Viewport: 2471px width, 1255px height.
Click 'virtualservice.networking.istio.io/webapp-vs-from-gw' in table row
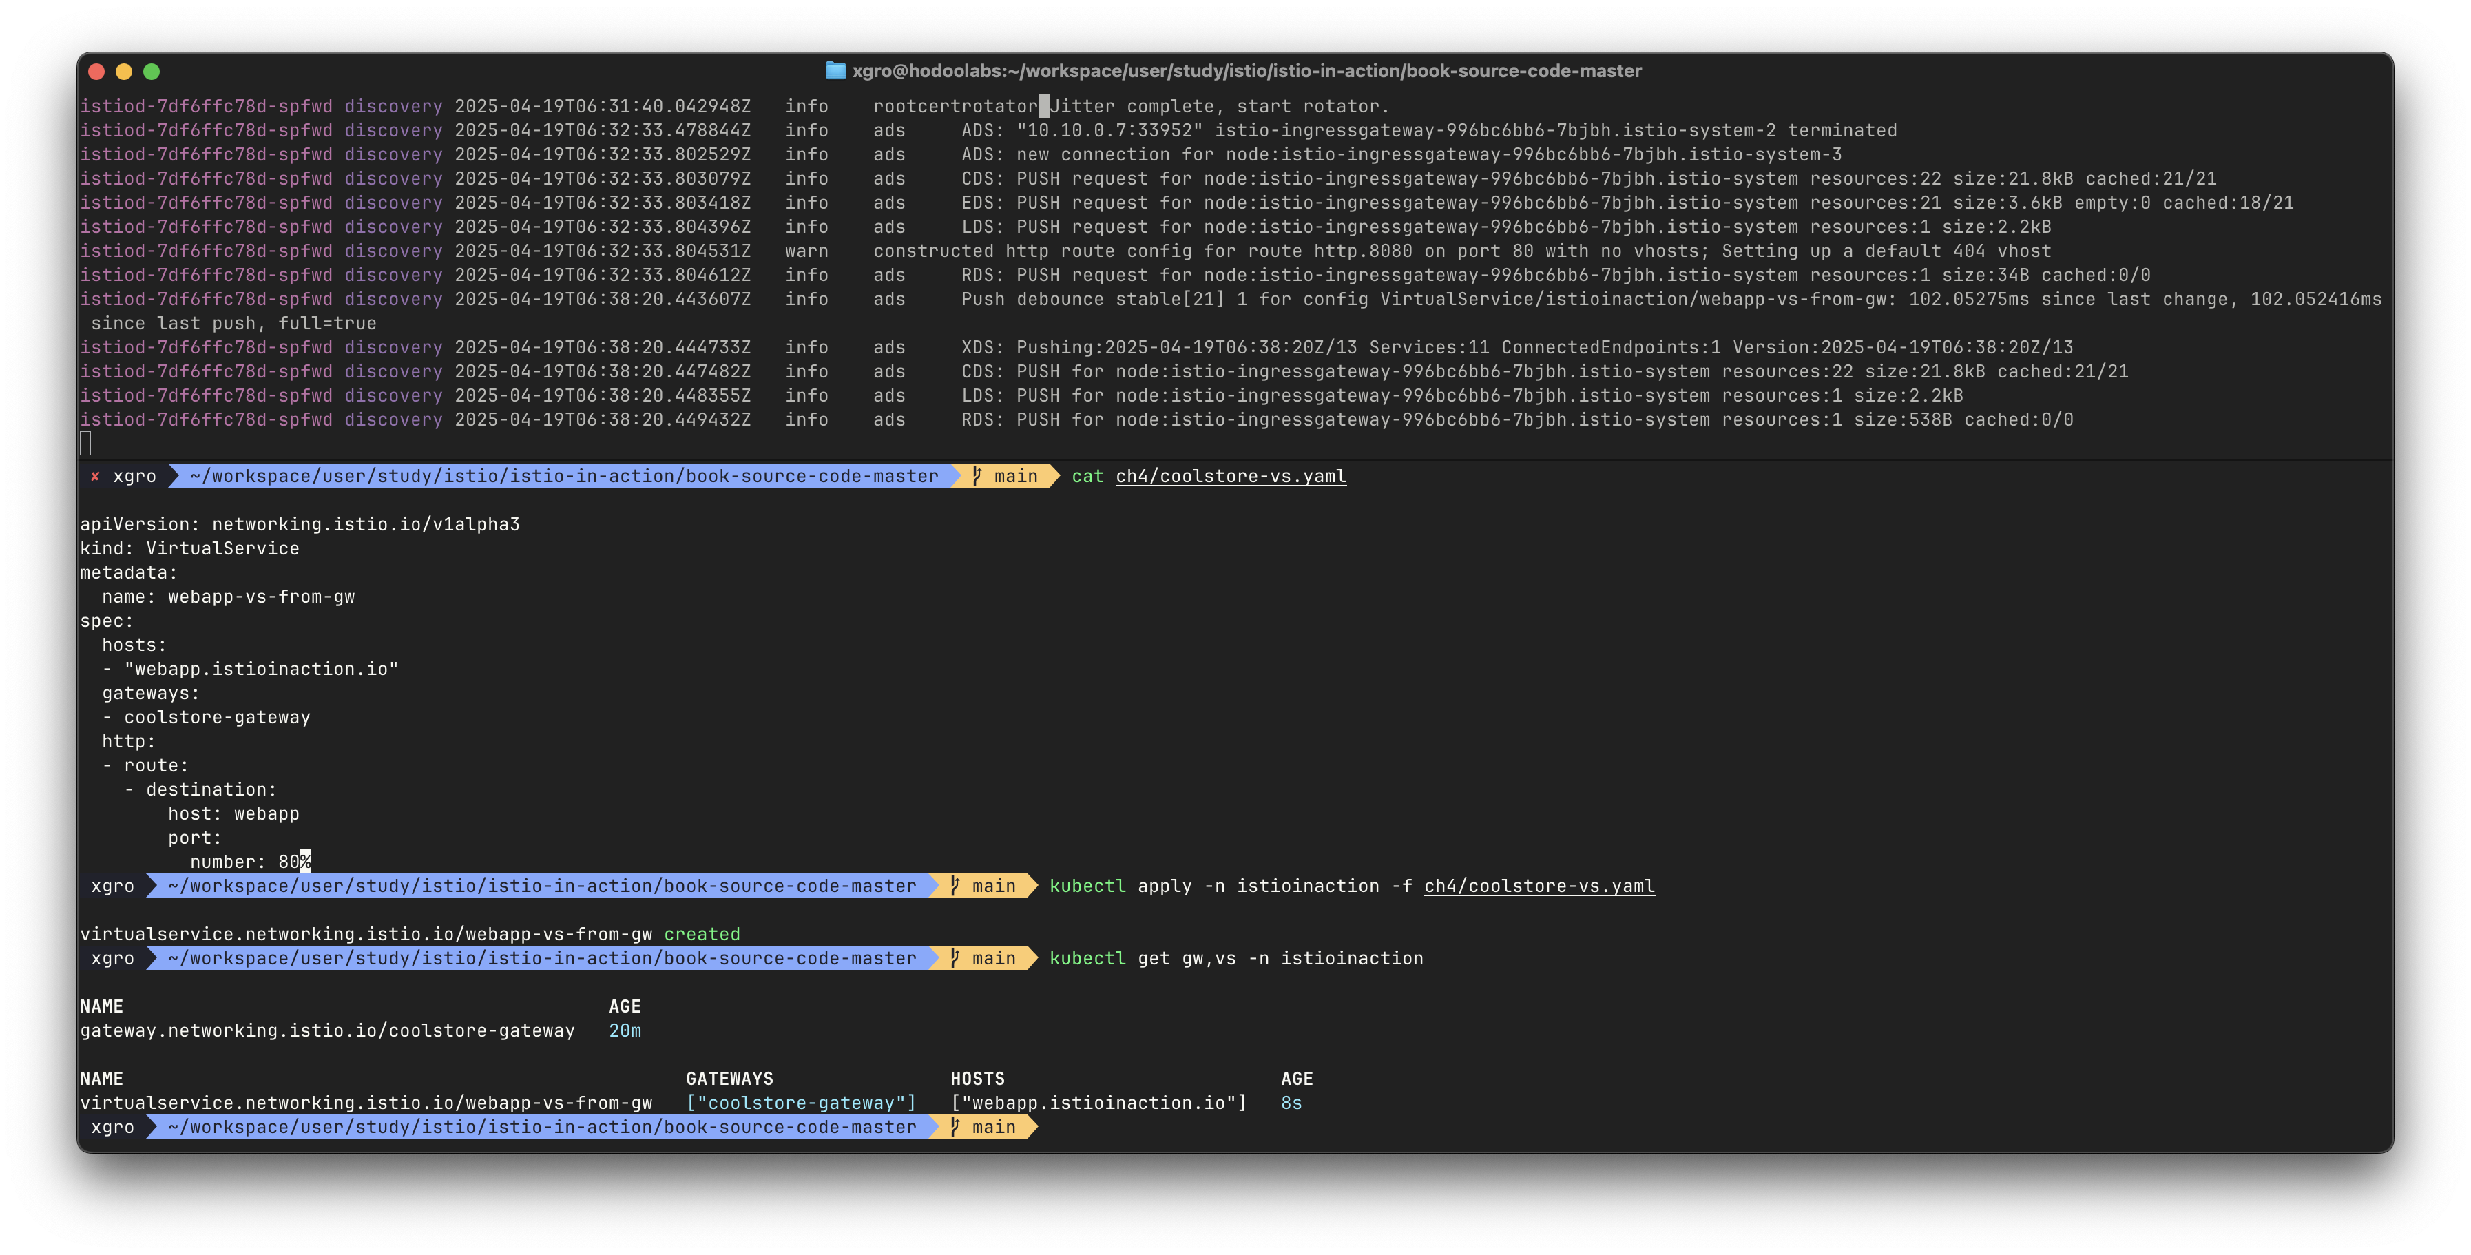tap(366, 1103)
